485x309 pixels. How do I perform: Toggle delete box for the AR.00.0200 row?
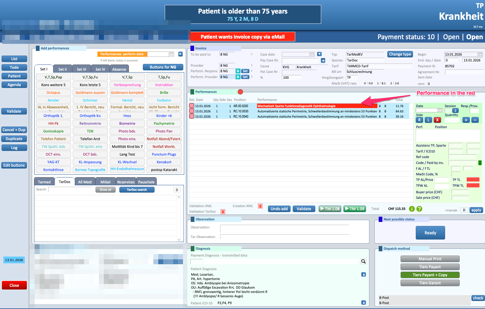(x=192, y=106)
